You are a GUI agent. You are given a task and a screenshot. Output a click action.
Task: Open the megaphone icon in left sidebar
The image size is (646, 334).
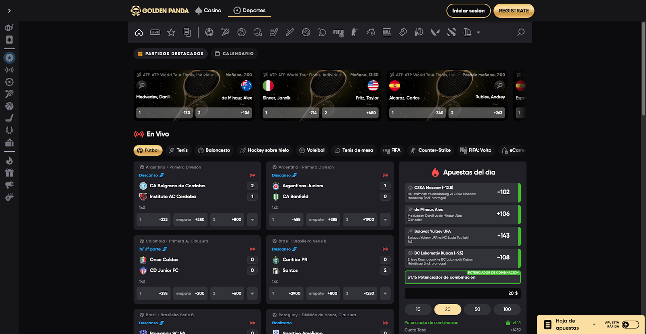point(9,185)
